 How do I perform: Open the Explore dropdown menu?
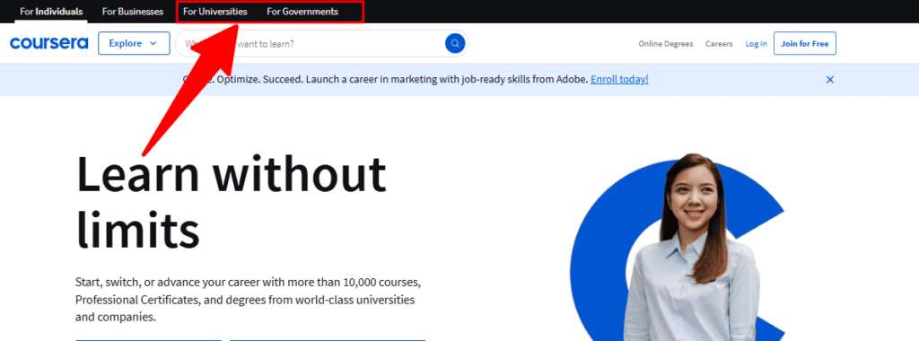(134, 43)
